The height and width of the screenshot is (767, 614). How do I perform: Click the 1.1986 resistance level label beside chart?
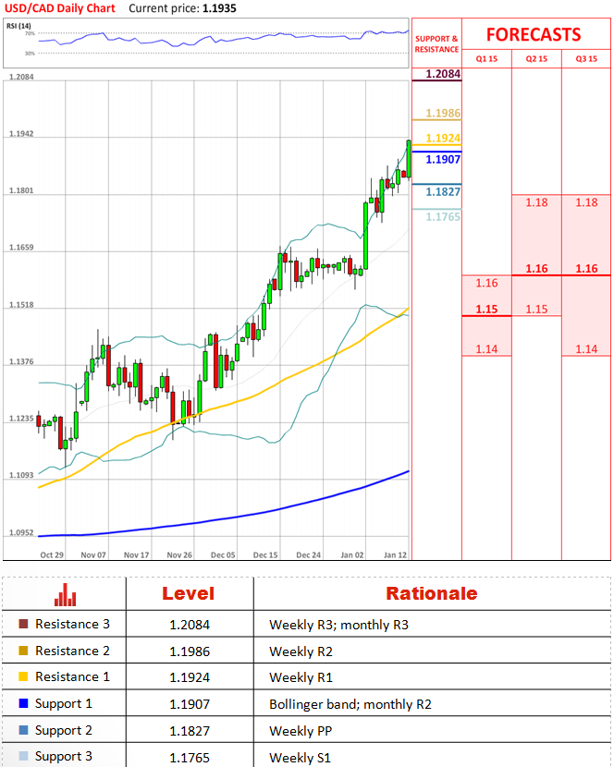tap(443, 113)
